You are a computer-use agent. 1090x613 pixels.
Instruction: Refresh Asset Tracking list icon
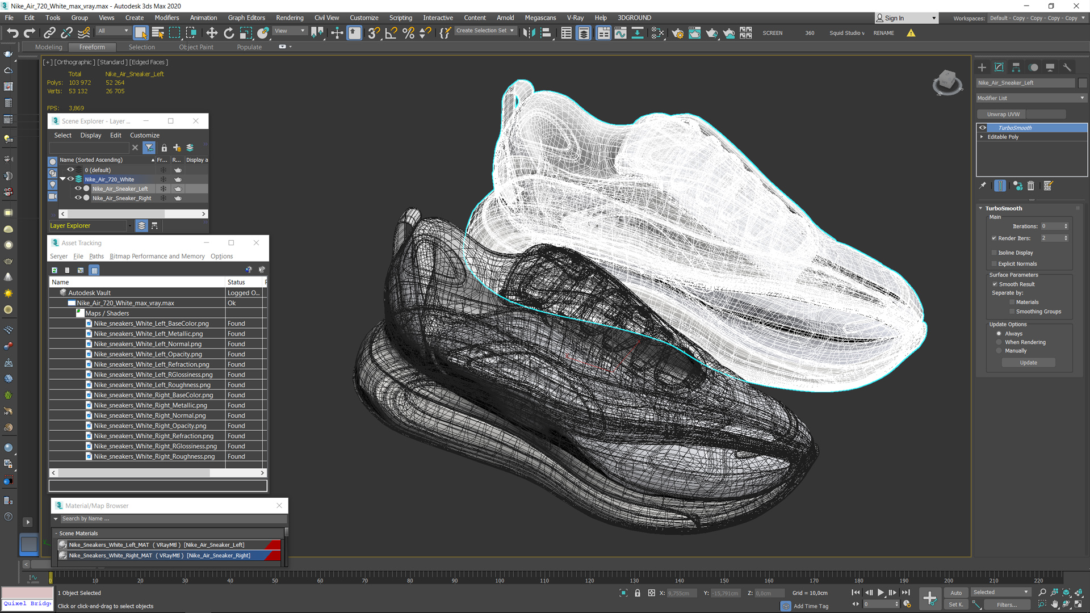point(54,270)
